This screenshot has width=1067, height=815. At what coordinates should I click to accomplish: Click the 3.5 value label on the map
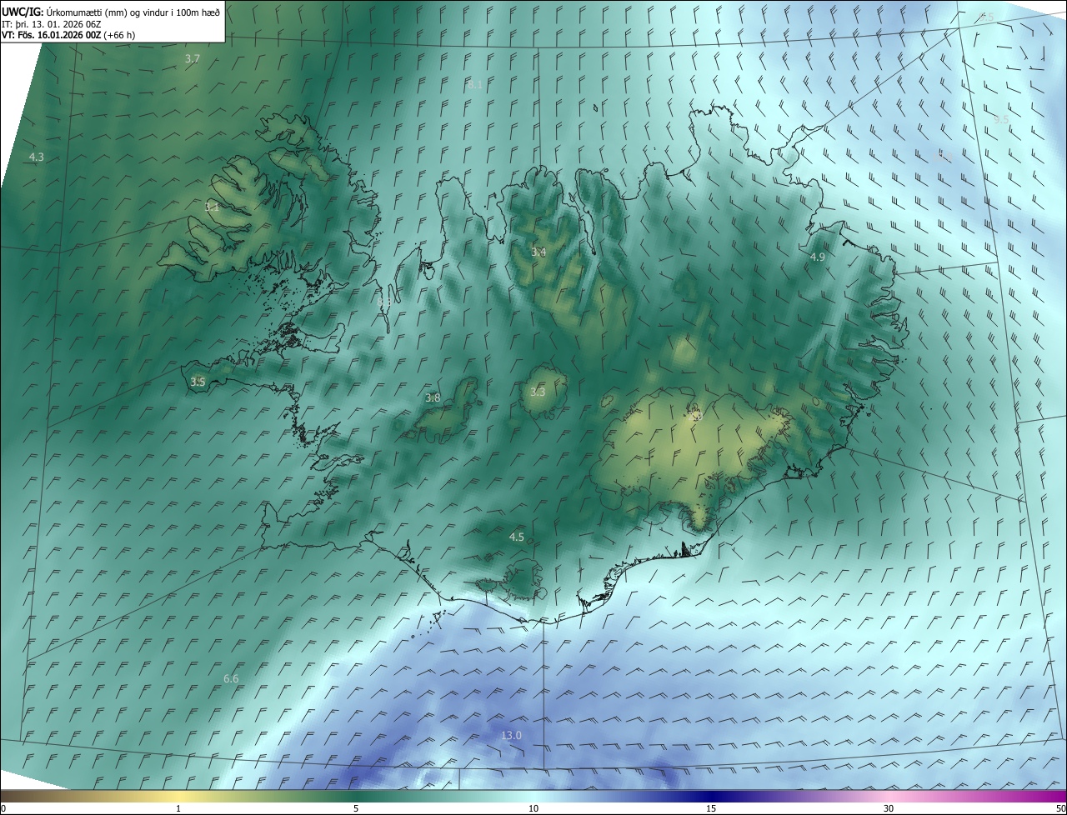[x=198, y=382]
